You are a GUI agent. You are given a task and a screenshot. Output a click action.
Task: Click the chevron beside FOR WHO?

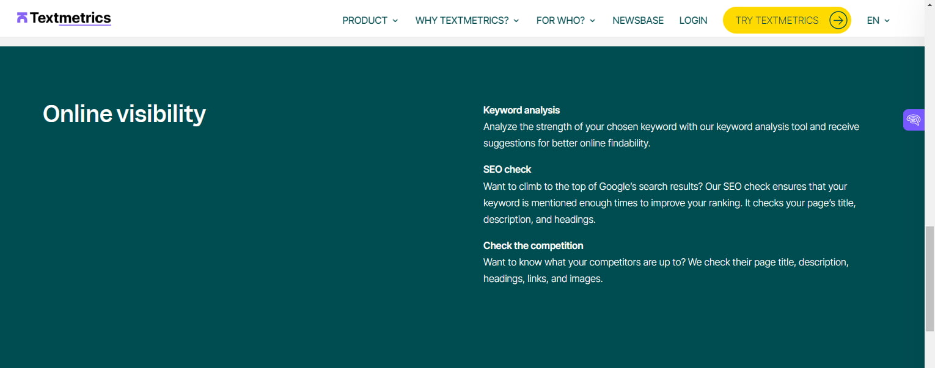(x=592, y=21)
